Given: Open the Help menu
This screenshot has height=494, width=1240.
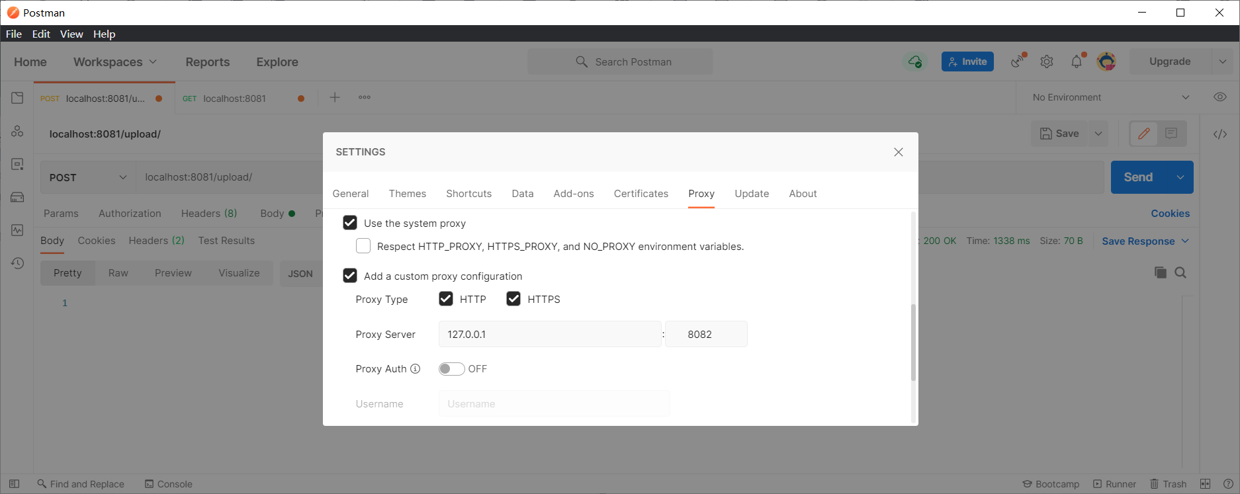Looking at the screenshot, I should pos(105,34).
